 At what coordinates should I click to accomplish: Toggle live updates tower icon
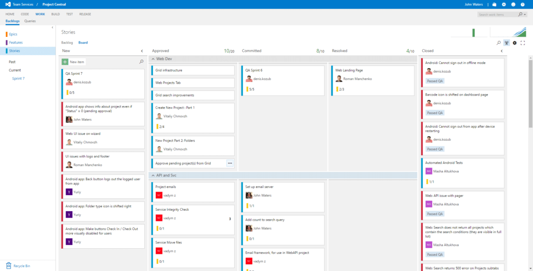tap(506, 43)
